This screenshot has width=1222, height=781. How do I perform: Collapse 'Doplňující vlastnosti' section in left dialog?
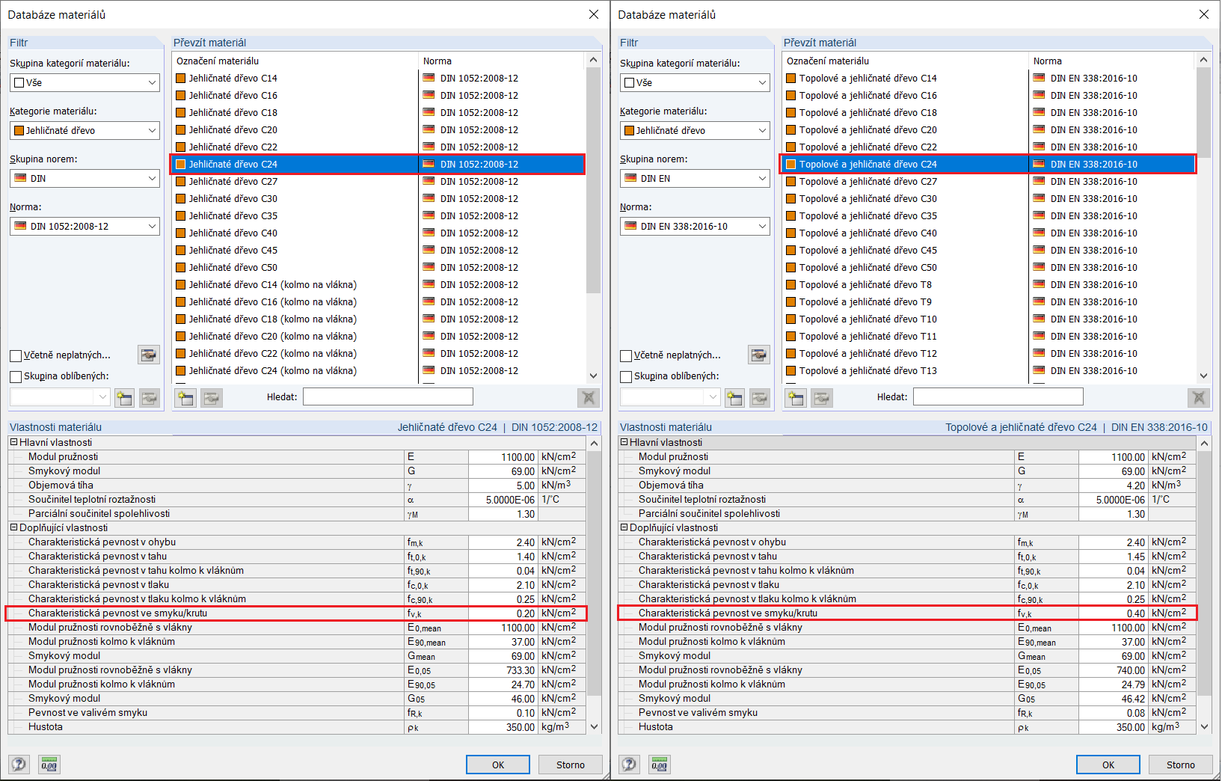coord(14,527)
